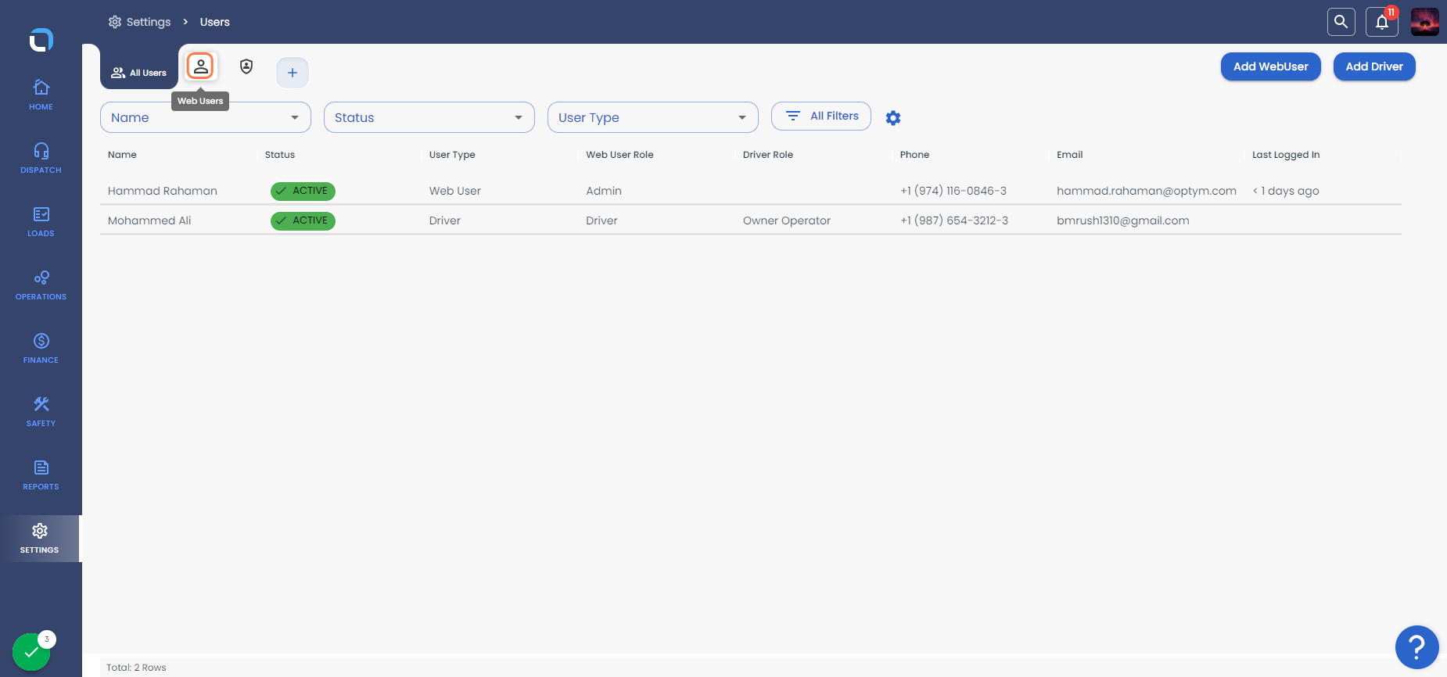The height and width of the screenshot is (677, 1447).
Task: Open the Hammad Rahaman user row
Action: [751, 191]
